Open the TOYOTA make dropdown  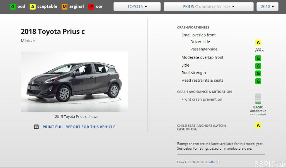click(x=137, y=7)
